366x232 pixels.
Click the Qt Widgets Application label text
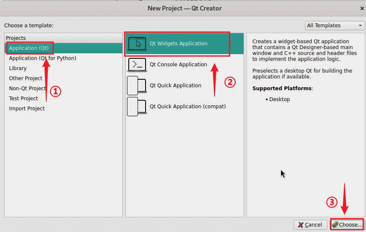[178, 44]
